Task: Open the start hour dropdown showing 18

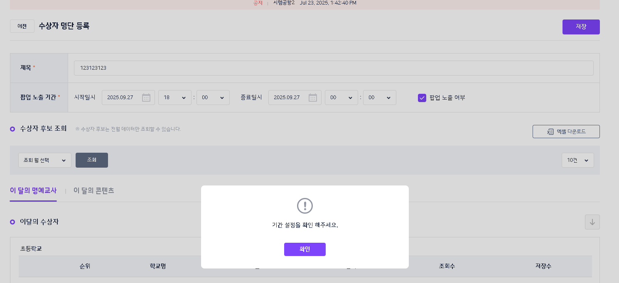Action: click(x=174, y=98)
